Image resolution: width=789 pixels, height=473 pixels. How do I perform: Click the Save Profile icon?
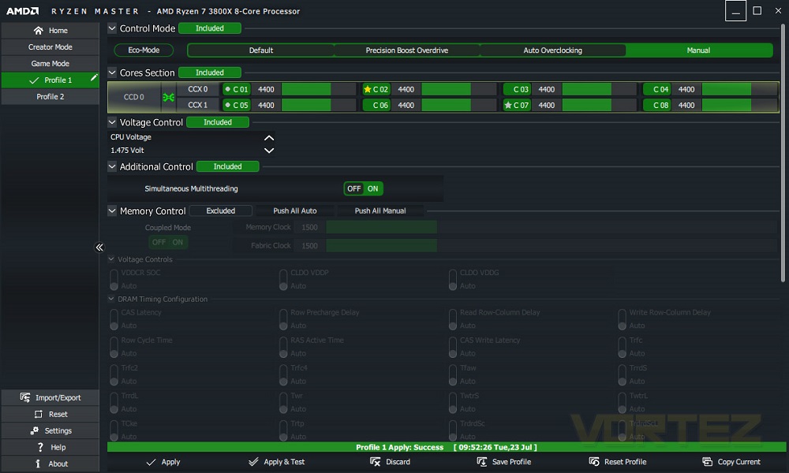pos(481,462)
